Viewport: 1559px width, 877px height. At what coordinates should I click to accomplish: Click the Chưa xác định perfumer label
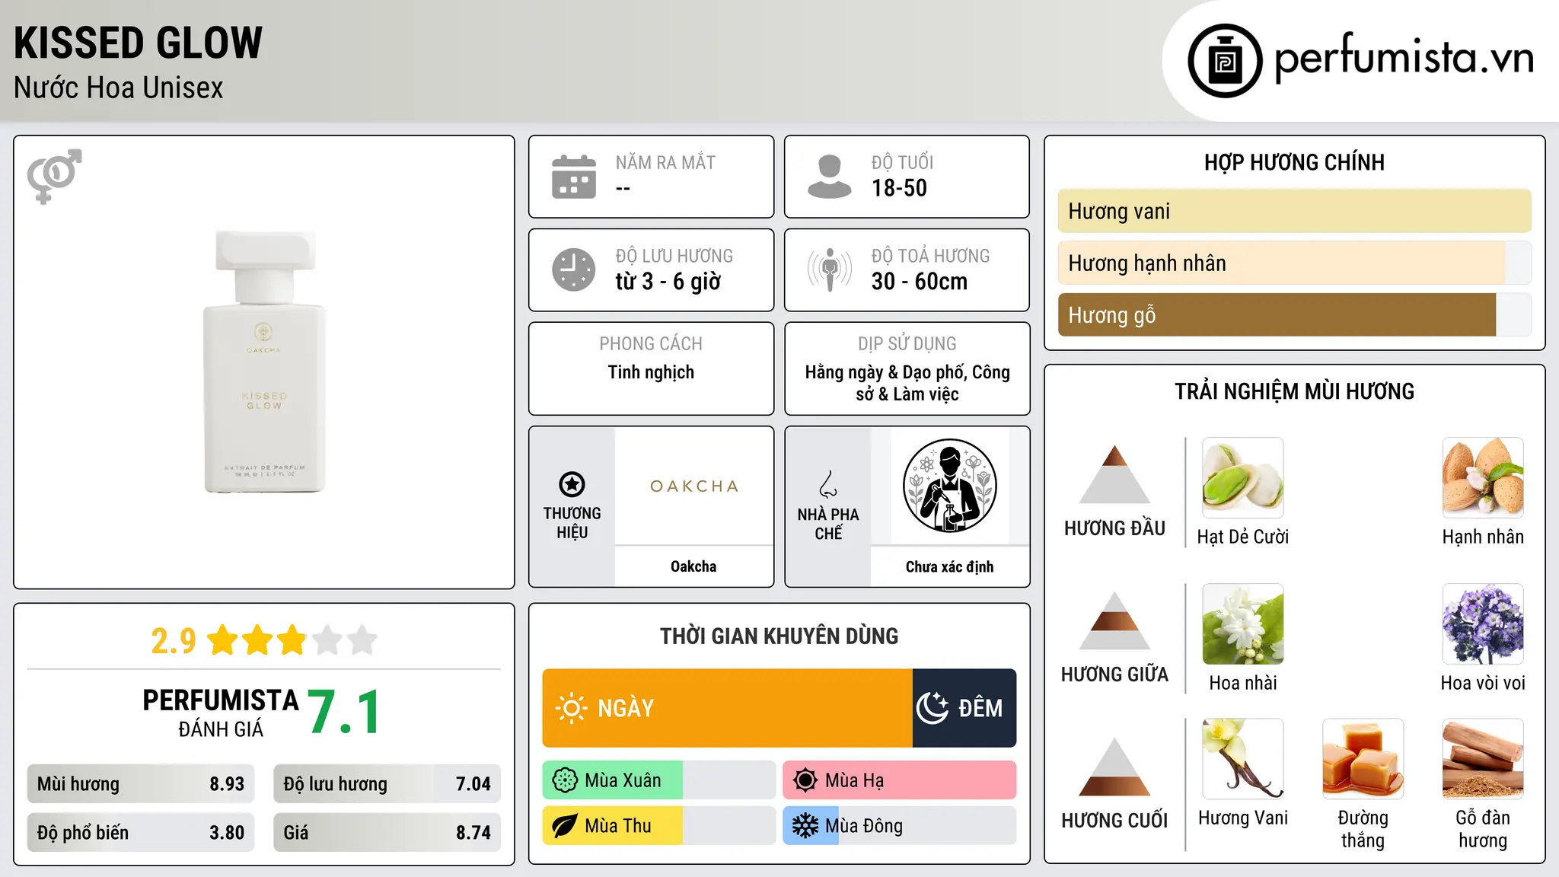tap(949, 566)
